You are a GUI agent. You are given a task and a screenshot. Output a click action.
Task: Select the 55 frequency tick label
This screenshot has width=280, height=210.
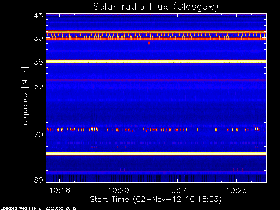click(38, 62)
